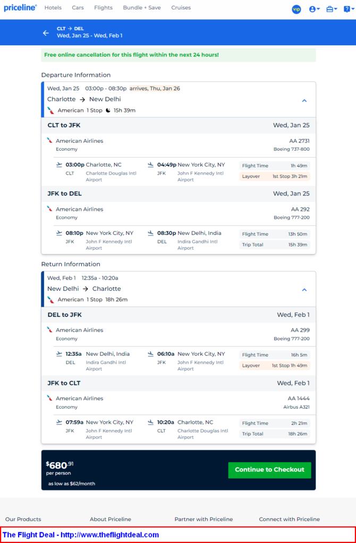This screenshot has width=356, height=543.
Task: Click Continue to Checkout button
Action: pos(269,470)
